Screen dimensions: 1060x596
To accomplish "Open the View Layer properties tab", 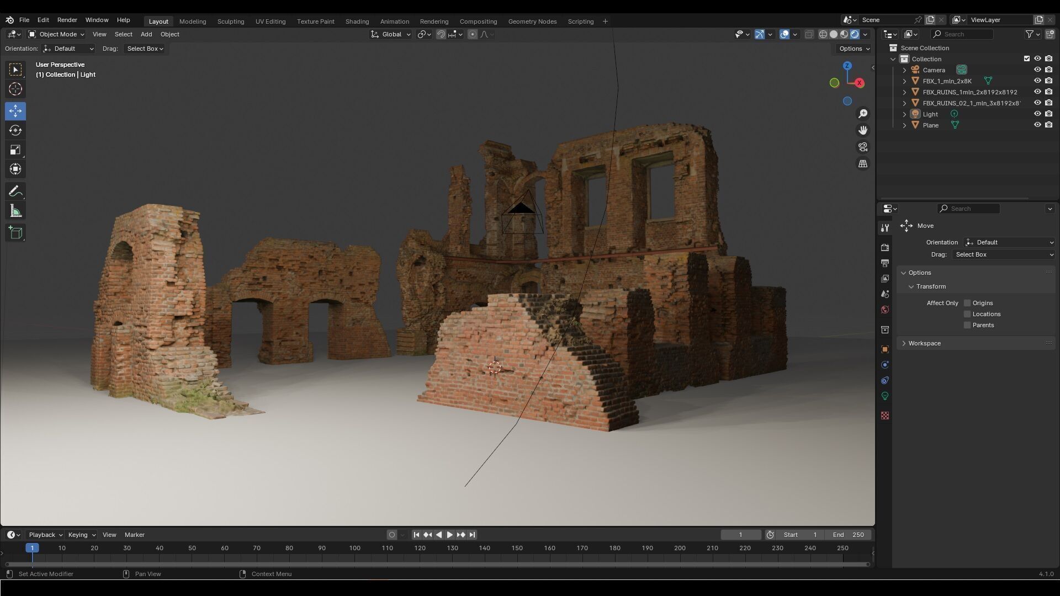I will 885,279.
